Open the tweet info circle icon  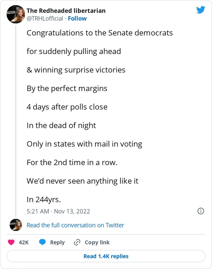pos(200,211)
